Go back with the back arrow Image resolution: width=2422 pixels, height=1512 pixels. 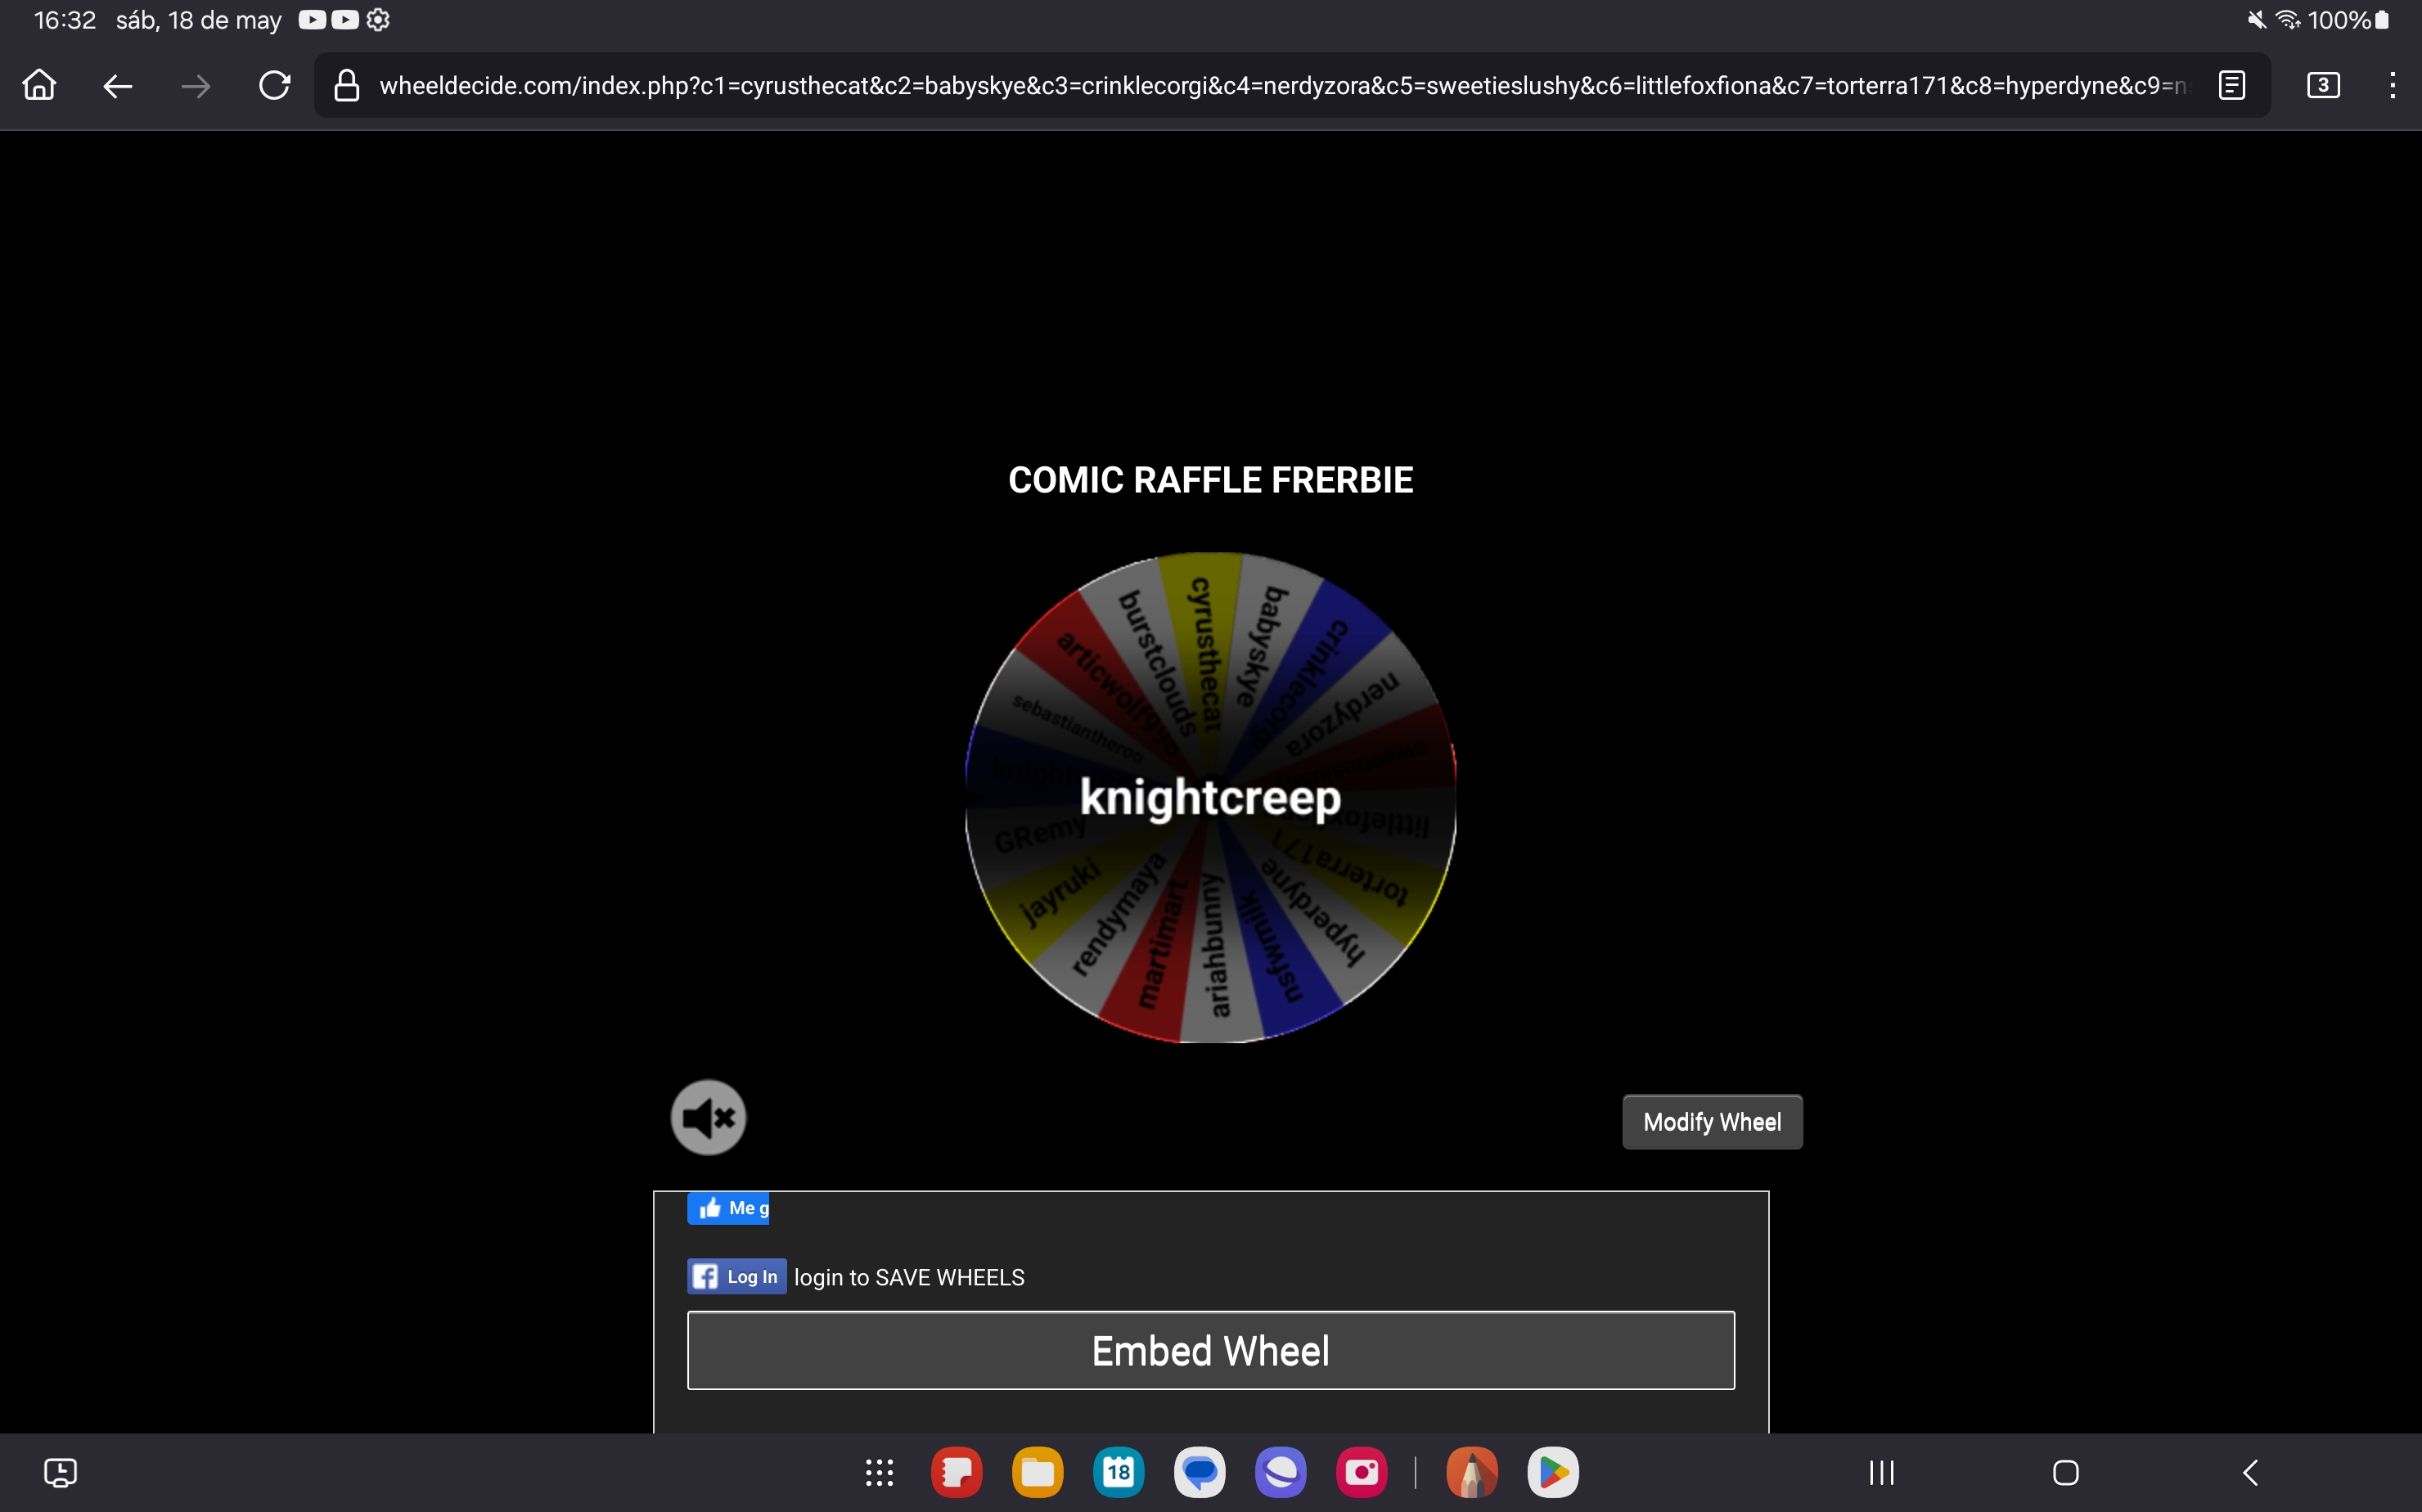tap(118, 86)
